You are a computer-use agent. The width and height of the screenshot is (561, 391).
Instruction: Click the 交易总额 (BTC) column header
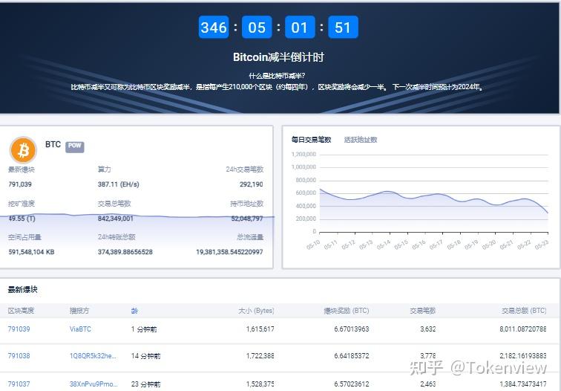point(524,311)
